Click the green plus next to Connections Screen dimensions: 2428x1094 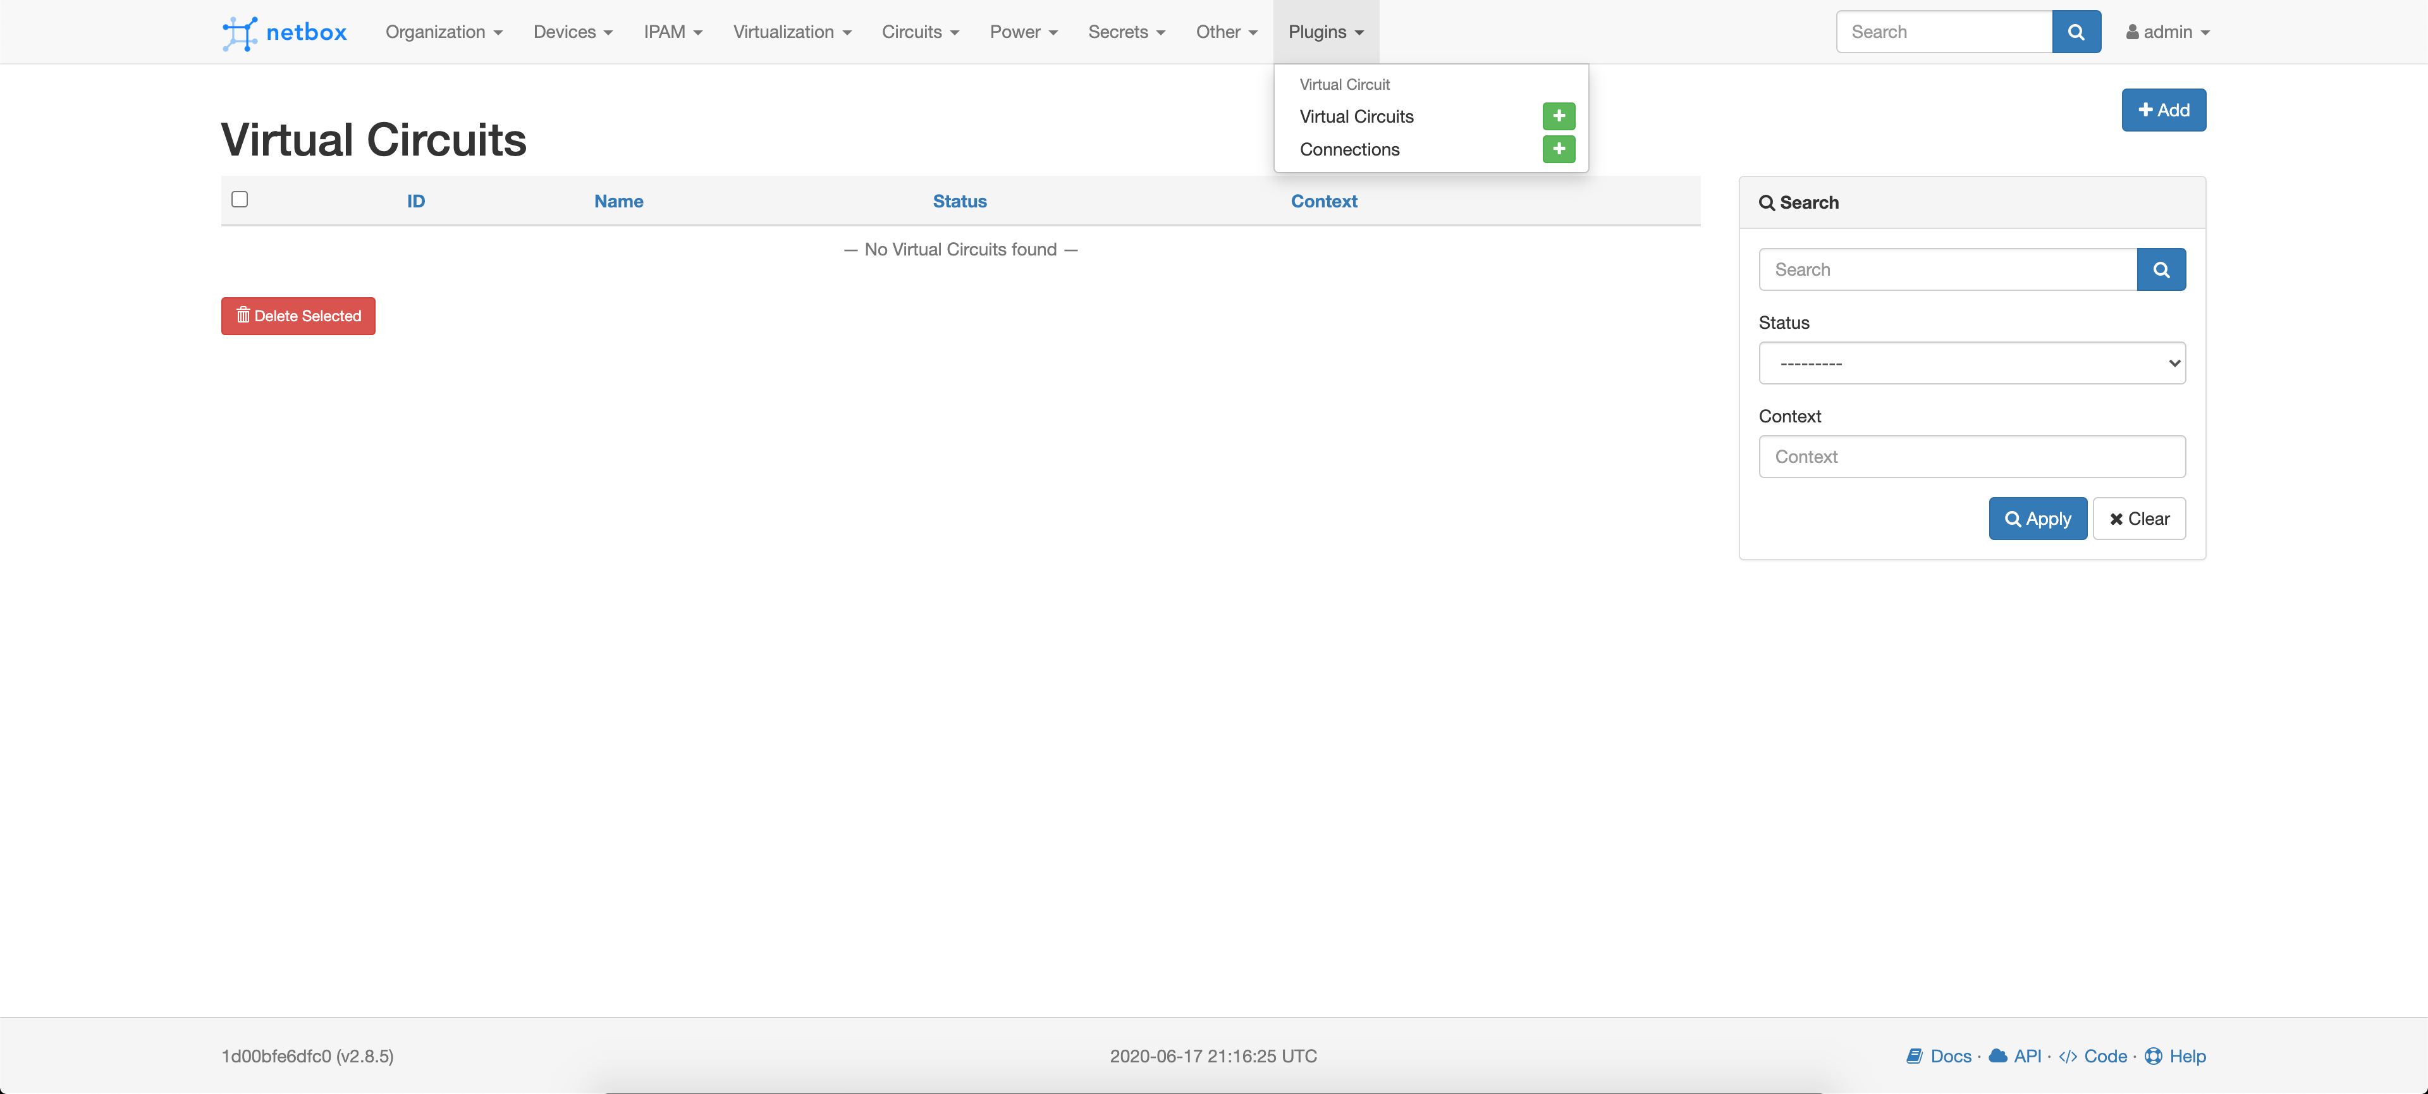click(x=1558, y=149)
